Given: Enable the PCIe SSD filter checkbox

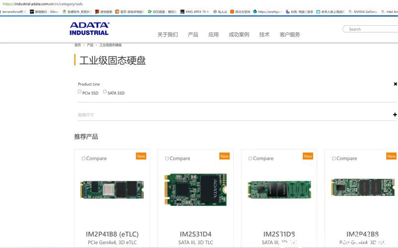Looking at the screenshot, I should pos(79,92).
